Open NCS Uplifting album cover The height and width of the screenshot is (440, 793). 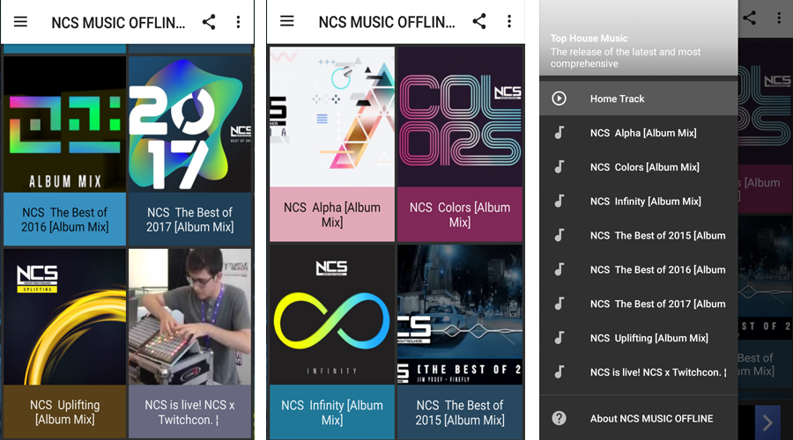(x=64, y=317)
